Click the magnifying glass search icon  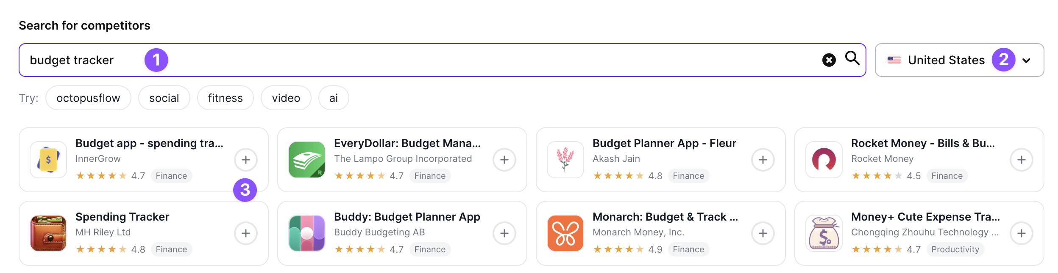click(x=852, y=58)
